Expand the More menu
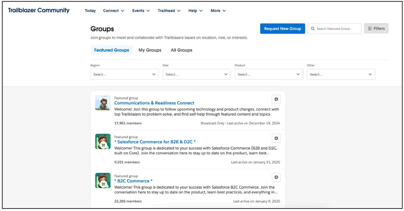Screen dimensions: 404x211 (x=218, y=11)
